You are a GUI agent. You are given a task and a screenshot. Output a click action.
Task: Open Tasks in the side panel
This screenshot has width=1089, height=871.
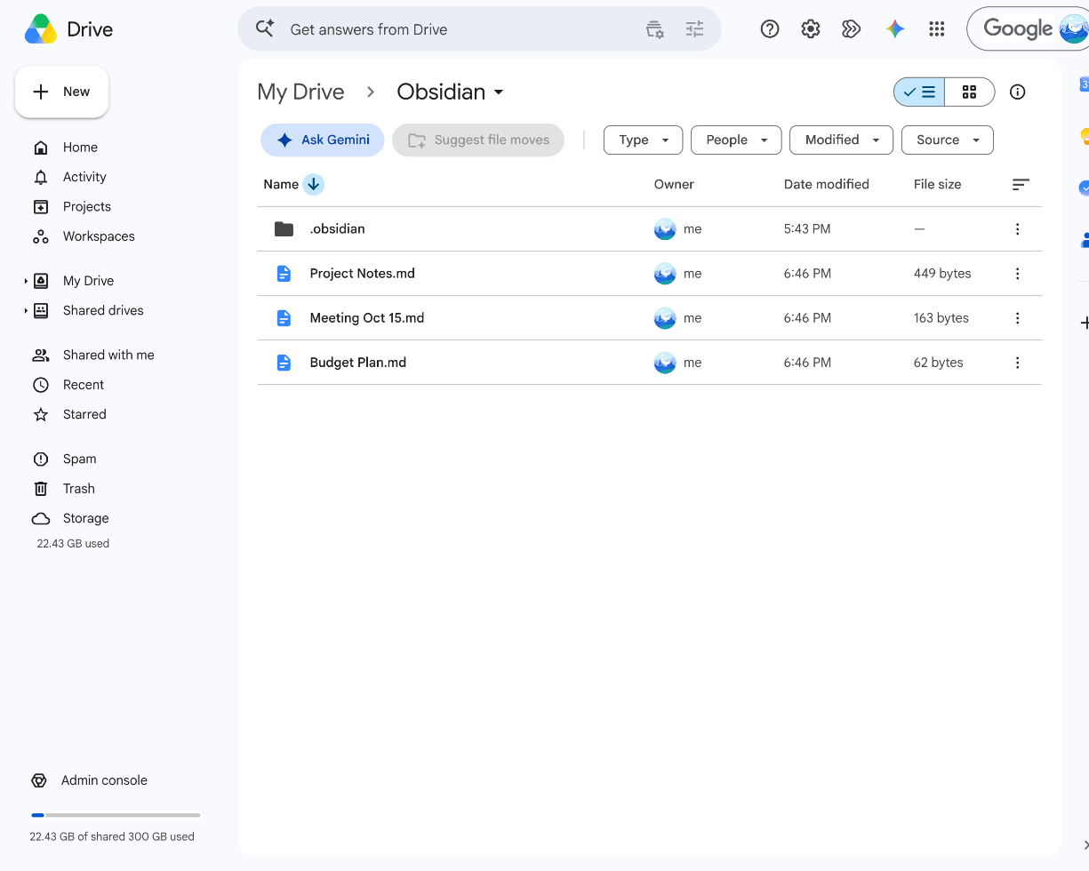1084,188
